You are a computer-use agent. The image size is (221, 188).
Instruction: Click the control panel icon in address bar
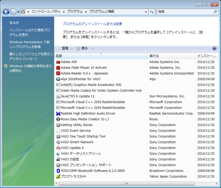[23, 12]
